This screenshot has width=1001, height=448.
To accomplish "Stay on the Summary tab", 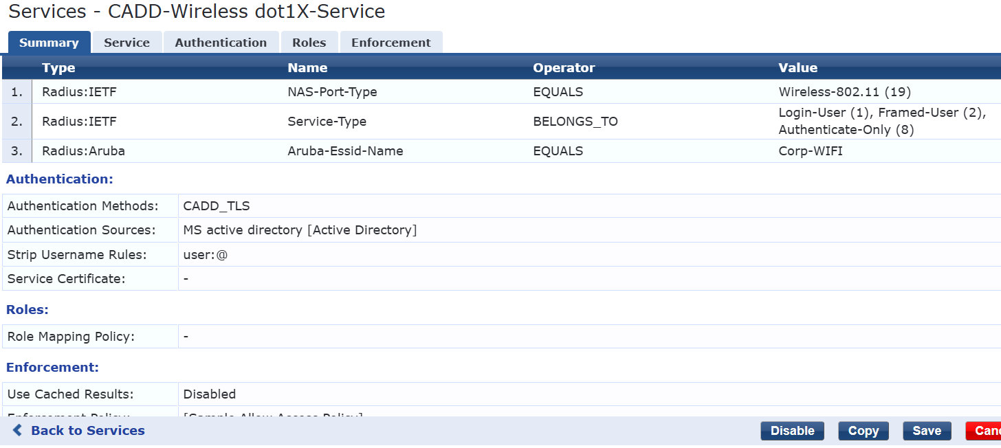I will tap(49, 42).
